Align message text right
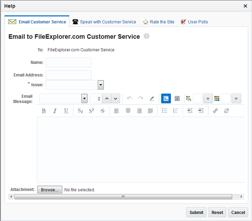This screenshot has height=221, width=252. (139, 111)
